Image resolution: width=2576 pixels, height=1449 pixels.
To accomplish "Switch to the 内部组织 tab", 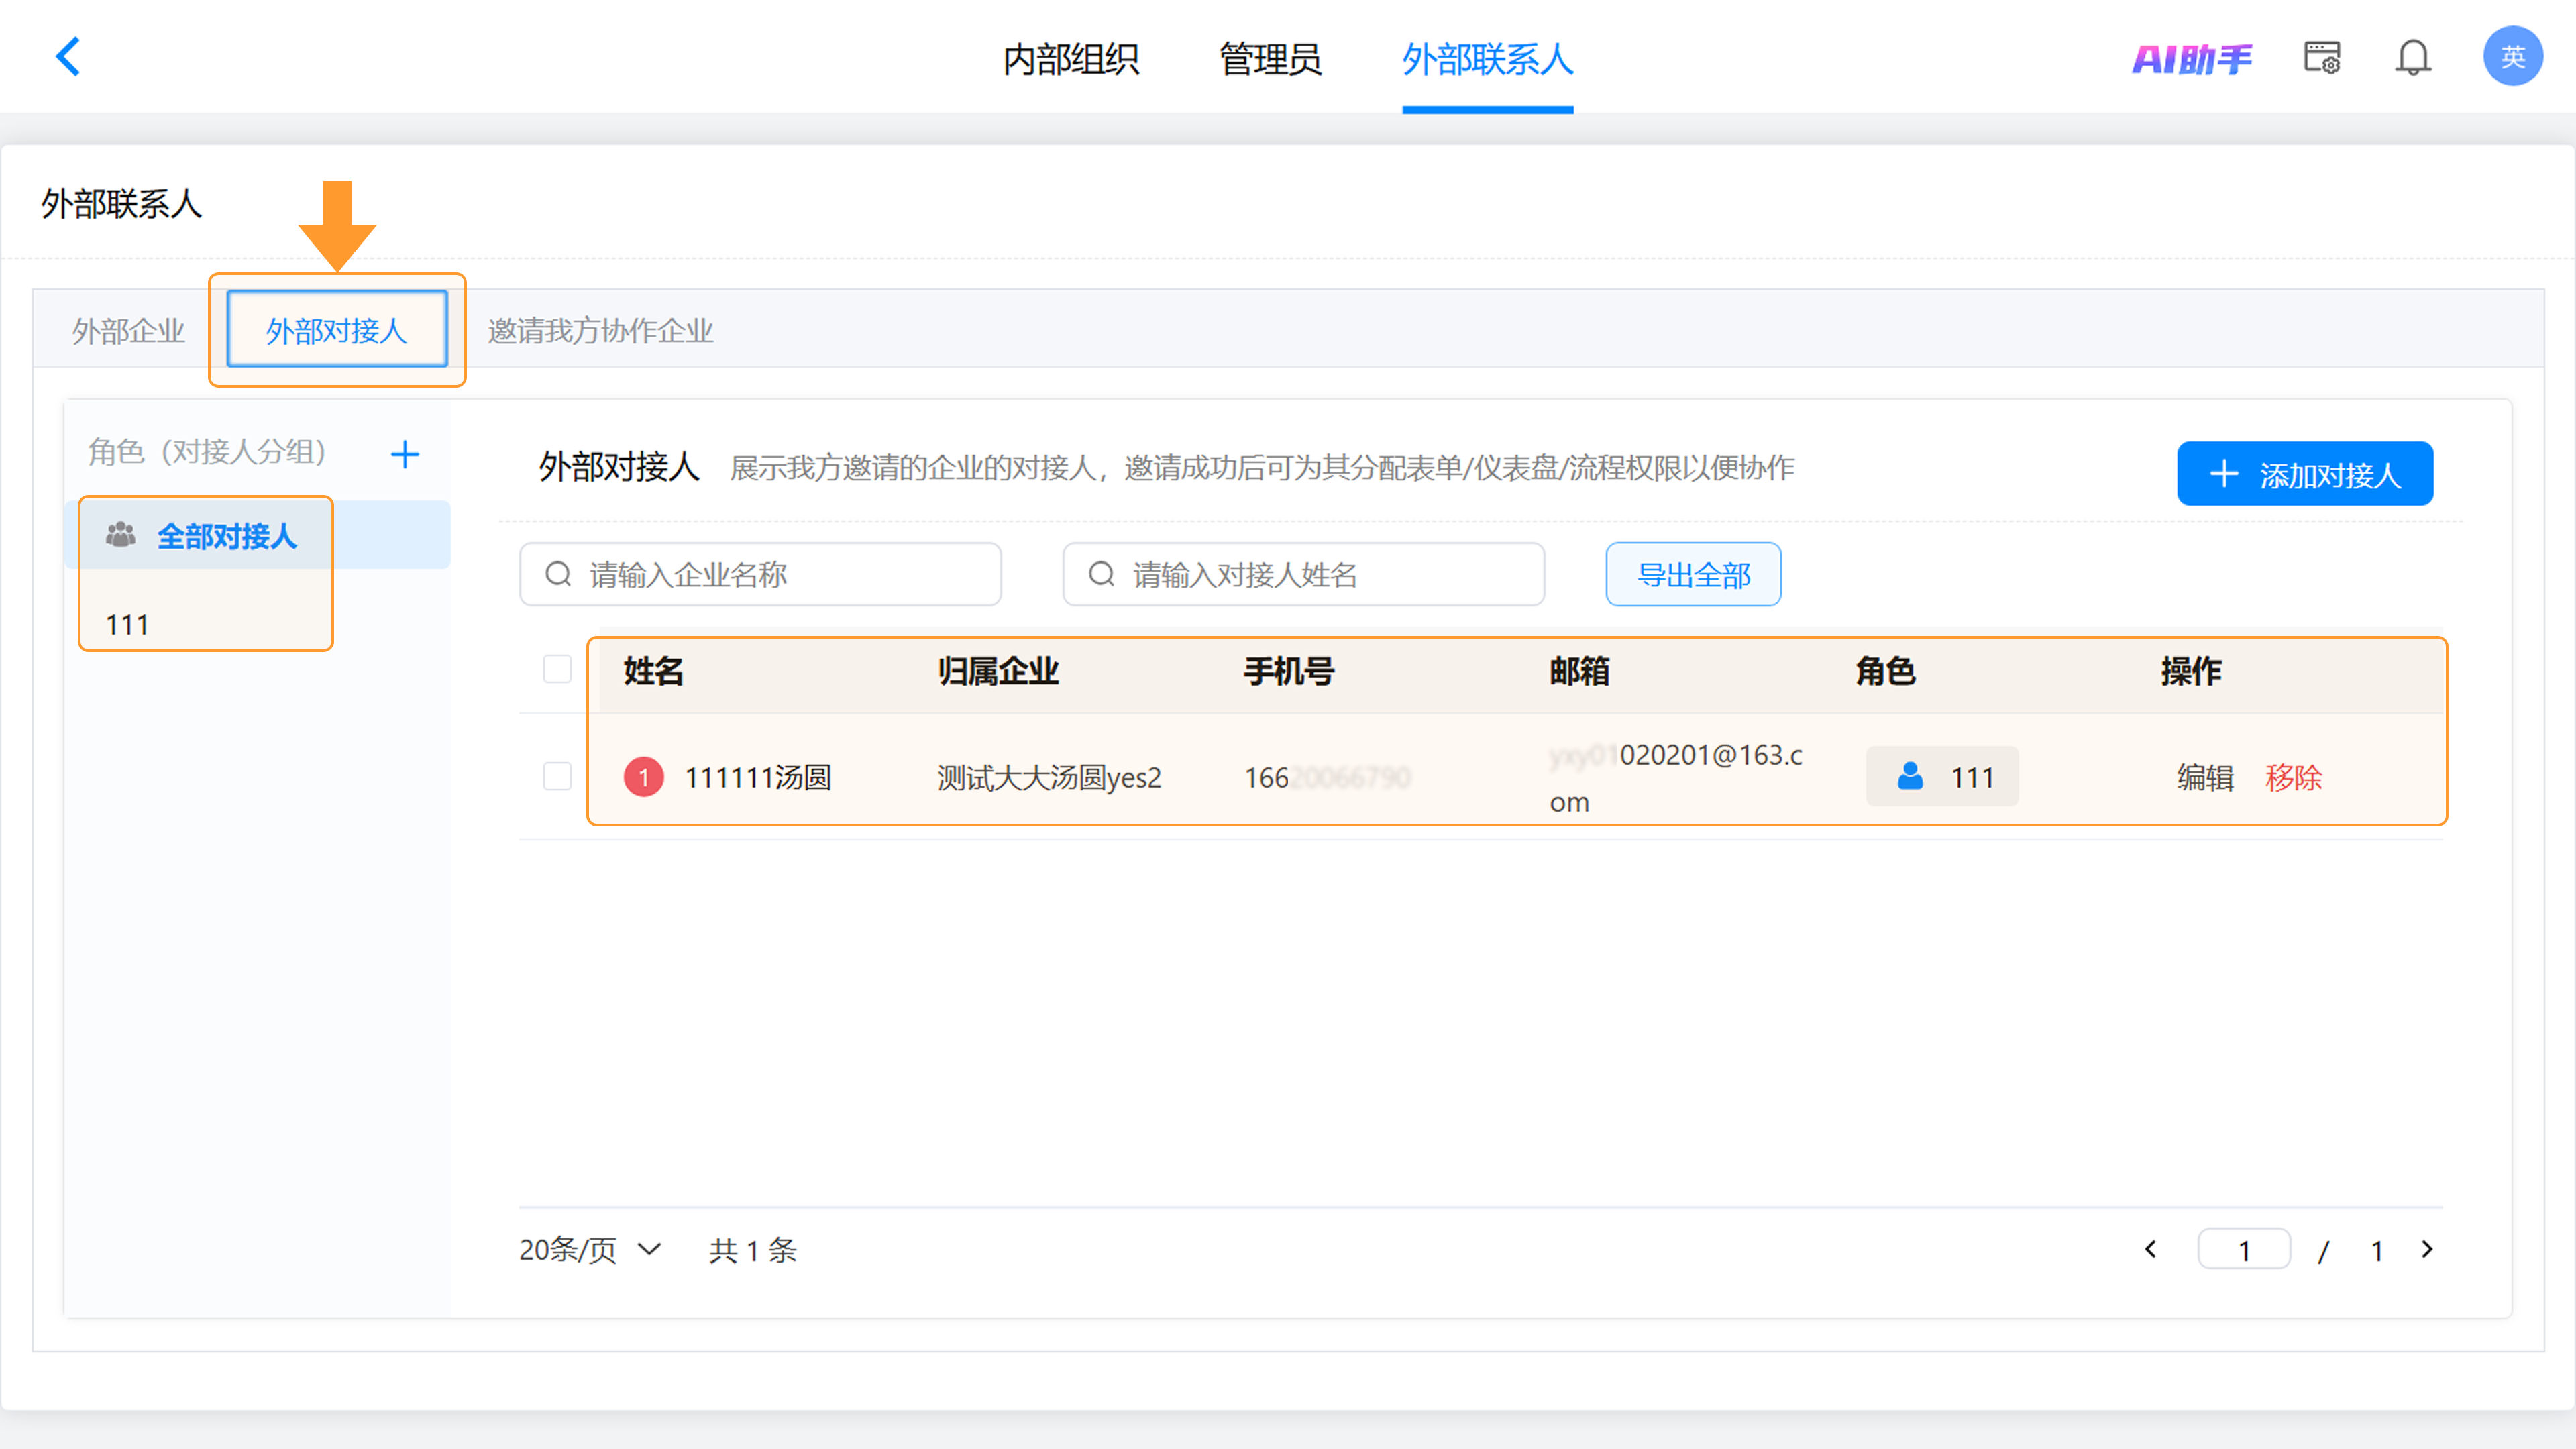I will point(1071,59).
